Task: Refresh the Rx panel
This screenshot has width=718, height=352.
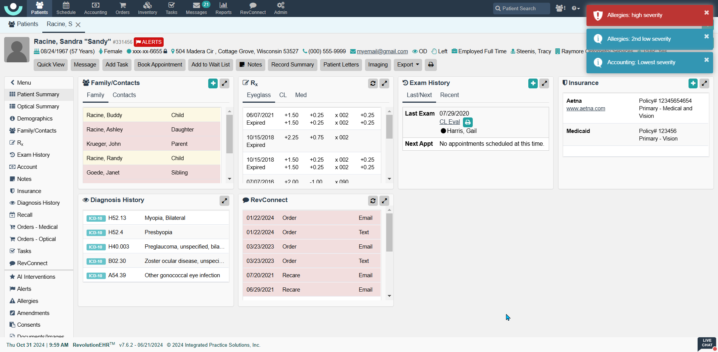Action: (373, 83)
